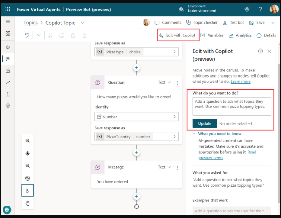281x218 pixels.
Task: Go to Home in left sidebar
Action: (8, 34)
